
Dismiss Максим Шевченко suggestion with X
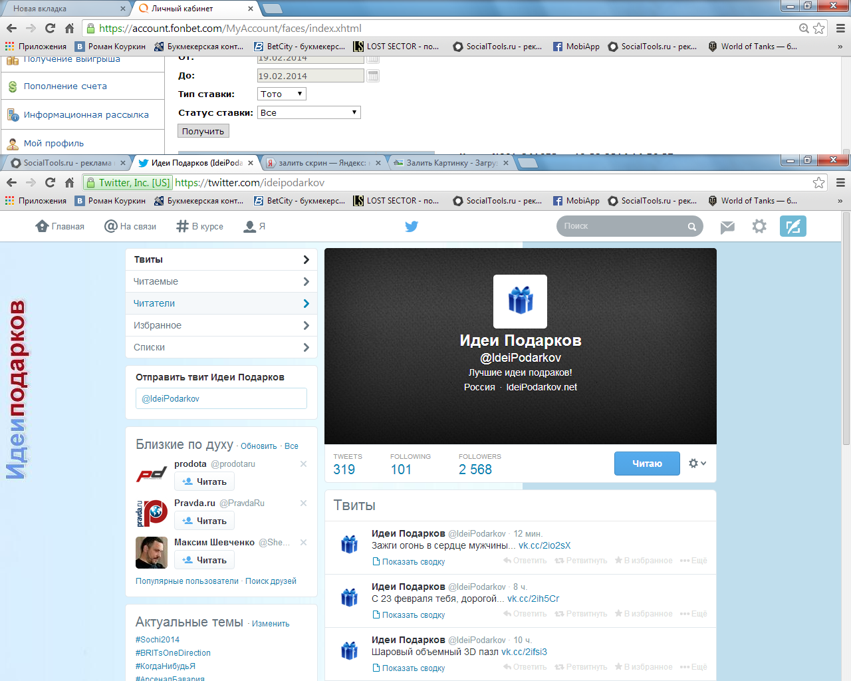(x=303, y=543)
